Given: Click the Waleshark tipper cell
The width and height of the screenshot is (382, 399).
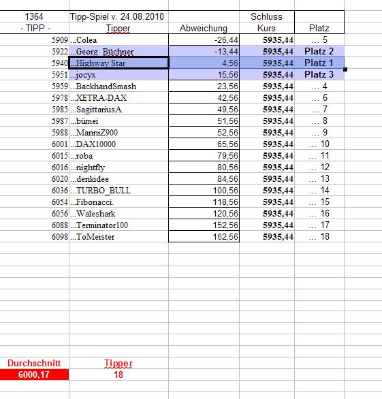Looking at the screenshot, I should point(118,214).
